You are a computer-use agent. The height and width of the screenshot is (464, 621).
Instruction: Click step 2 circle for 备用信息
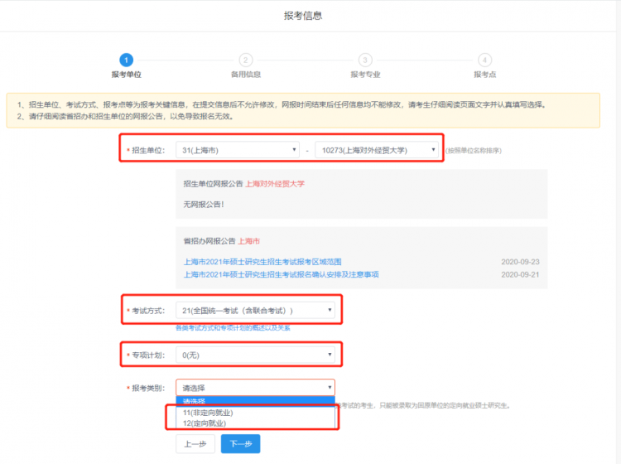(x=246, y=60)
